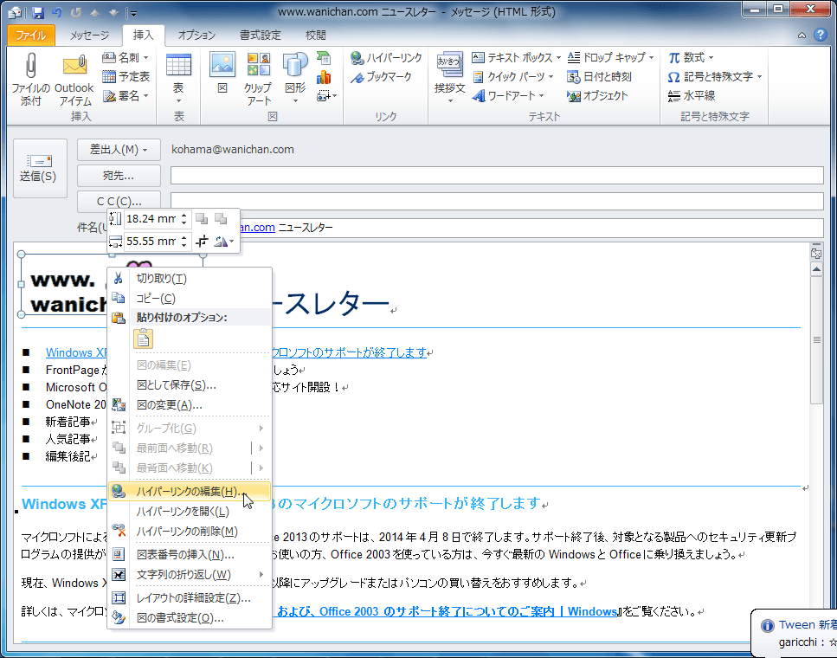Click the Tween notification popup

point(795,633)
